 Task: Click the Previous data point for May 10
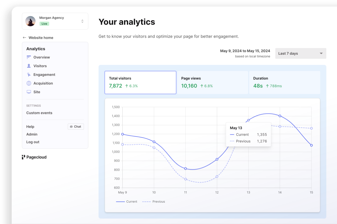[x=154, y=148]
